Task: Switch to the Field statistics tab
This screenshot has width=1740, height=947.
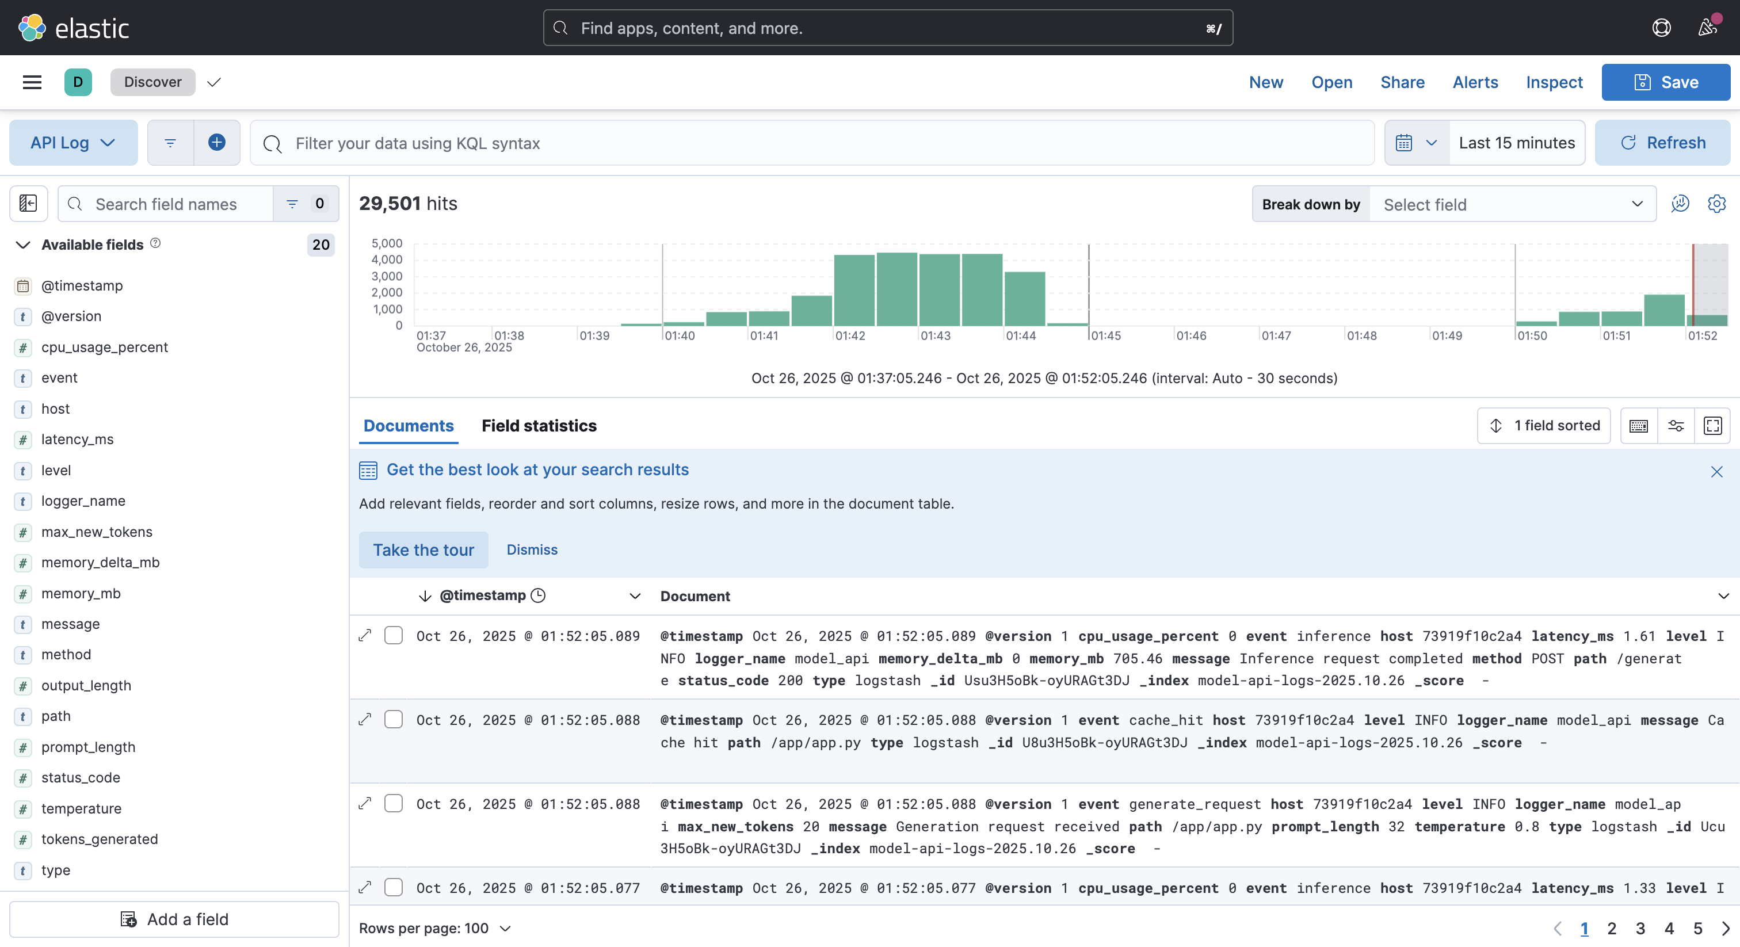Action: coord(539,426)
